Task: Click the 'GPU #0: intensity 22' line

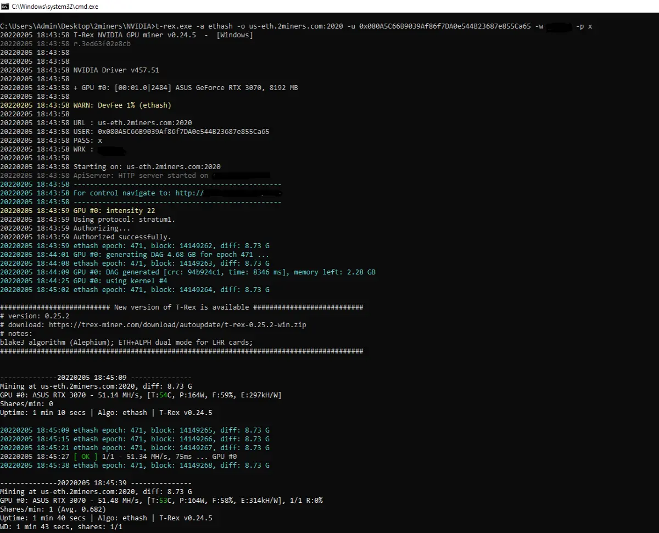Action: point(77,211)
